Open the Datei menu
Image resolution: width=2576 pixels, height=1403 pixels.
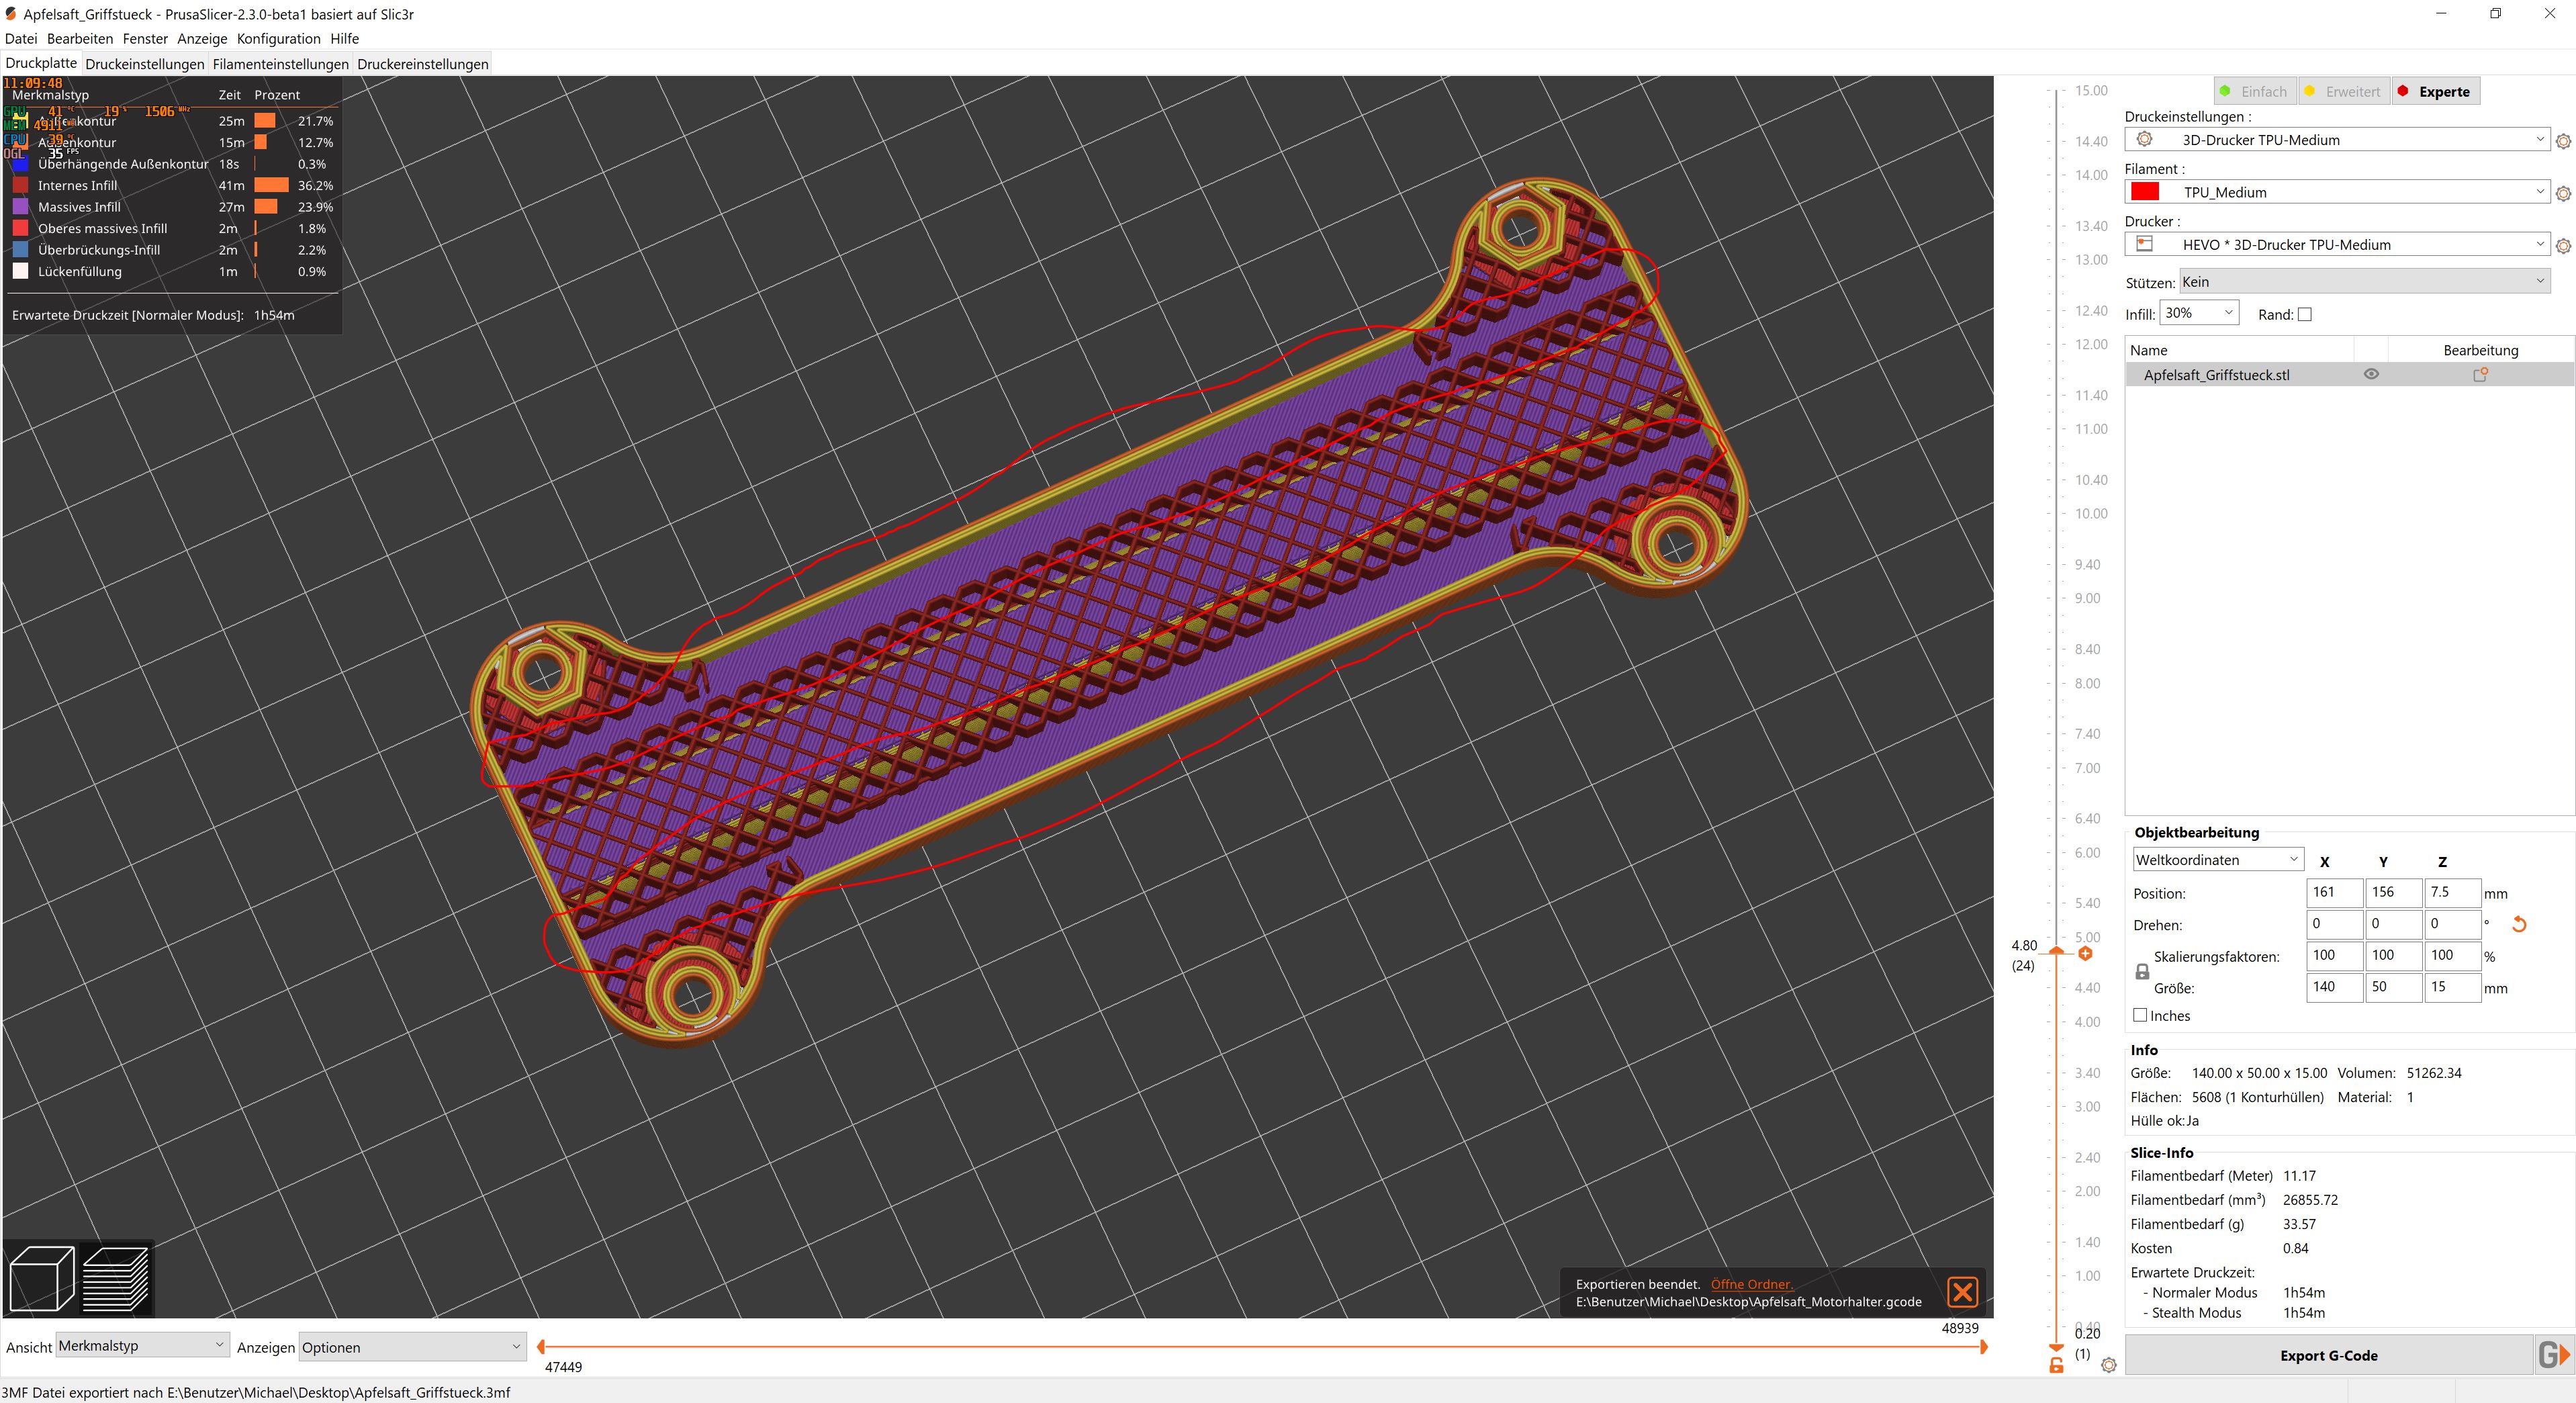21,39
